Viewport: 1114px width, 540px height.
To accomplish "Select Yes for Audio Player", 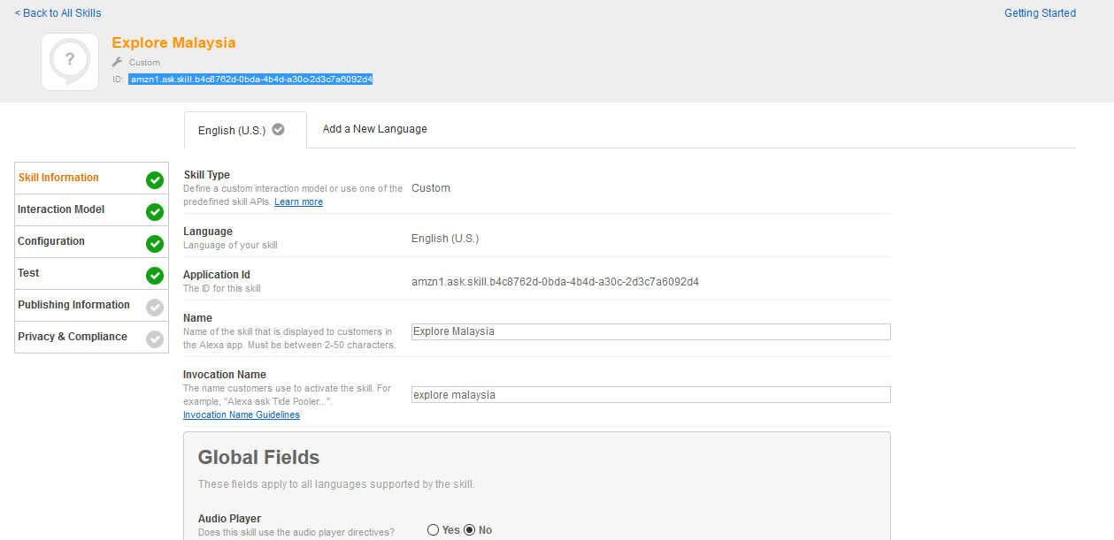I will click(x=433, y=530).
